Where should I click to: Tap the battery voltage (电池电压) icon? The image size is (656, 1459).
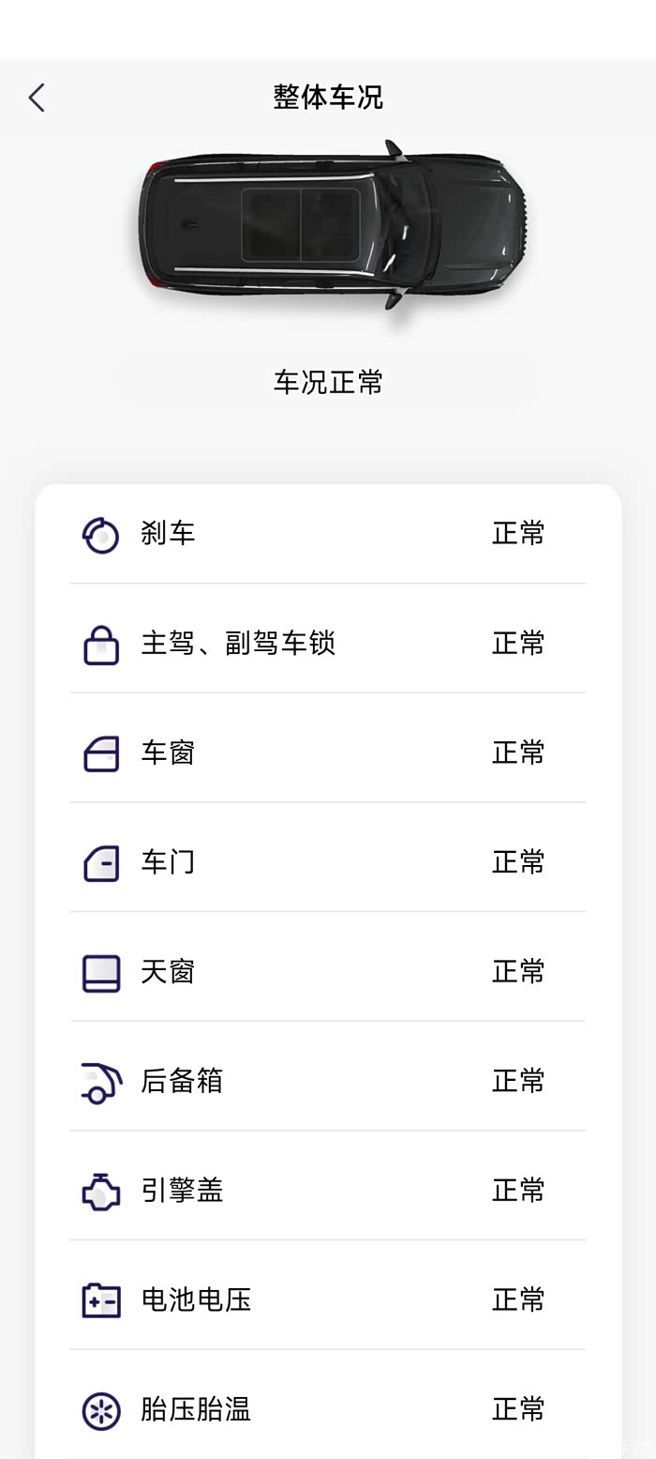coord(100,1301)
